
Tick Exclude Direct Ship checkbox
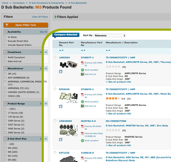click(5, 41)
